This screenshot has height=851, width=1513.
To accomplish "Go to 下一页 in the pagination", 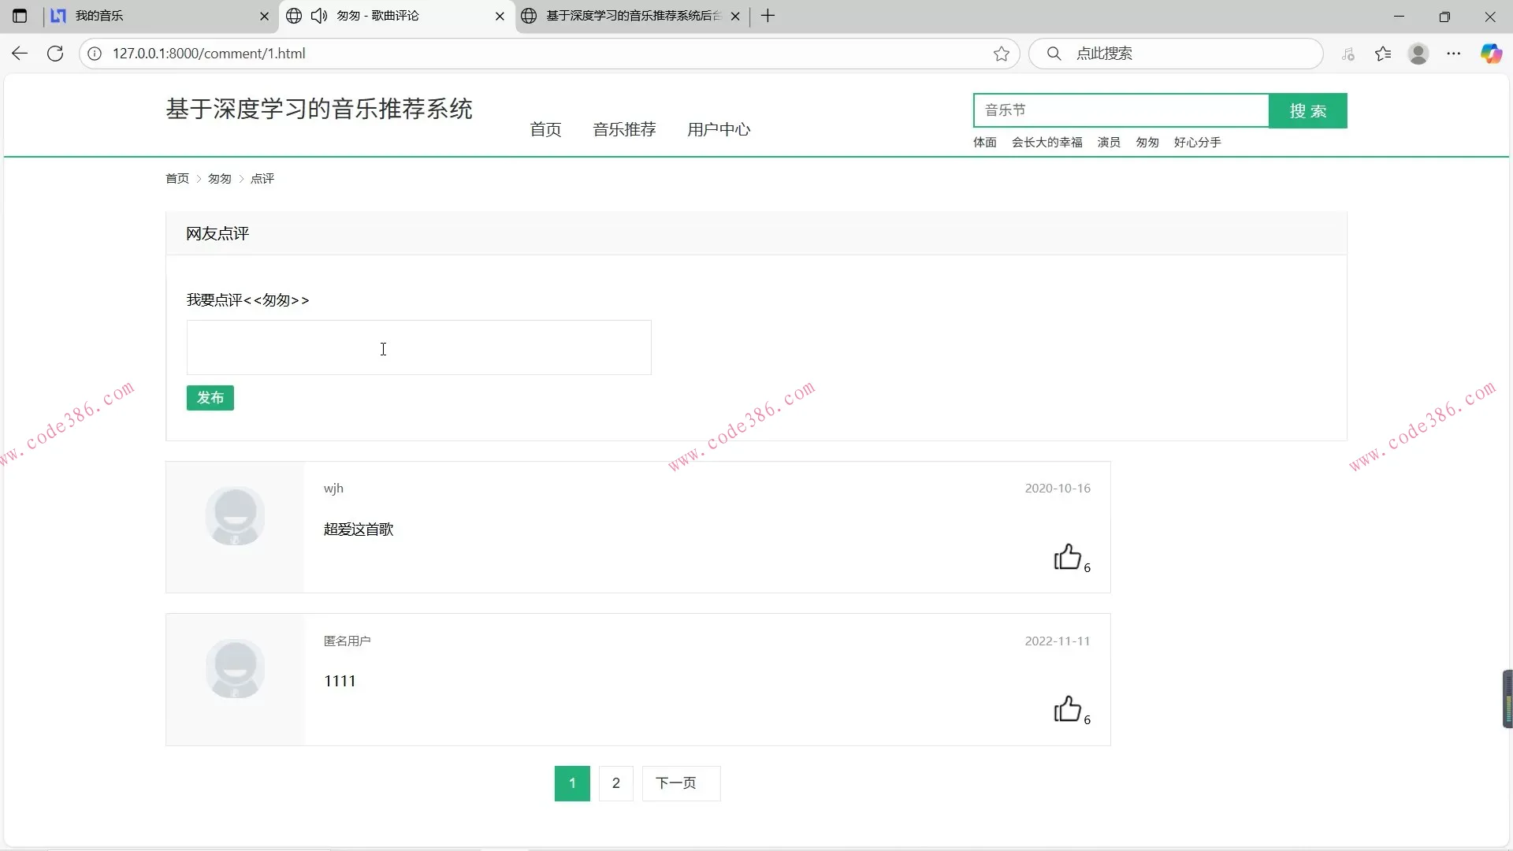I will [x=679, y=782].
